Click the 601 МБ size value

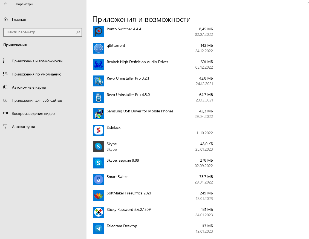207,62
